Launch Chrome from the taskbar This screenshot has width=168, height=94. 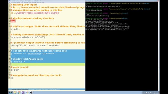tap(19, 92)
